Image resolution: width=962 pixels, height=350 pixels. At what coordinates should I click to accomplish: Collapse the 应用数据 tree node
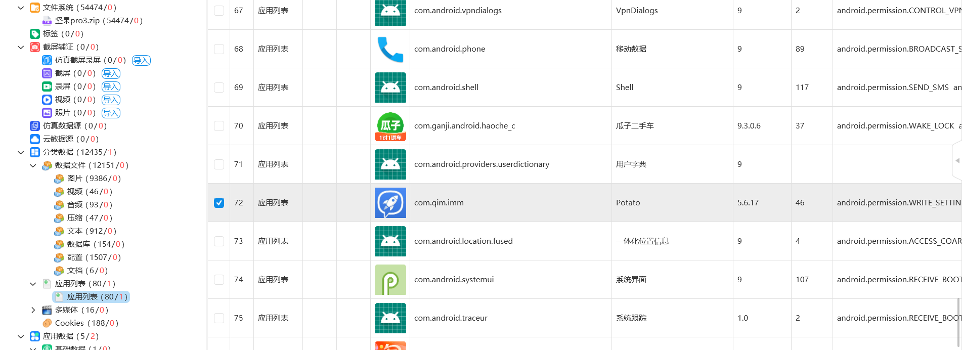coord(21,336)
